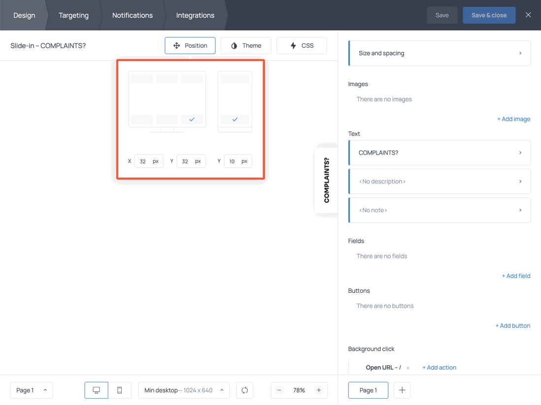
Task: Add an image using the Add image link
Action: pyautogui.click(x=514, y=119)
